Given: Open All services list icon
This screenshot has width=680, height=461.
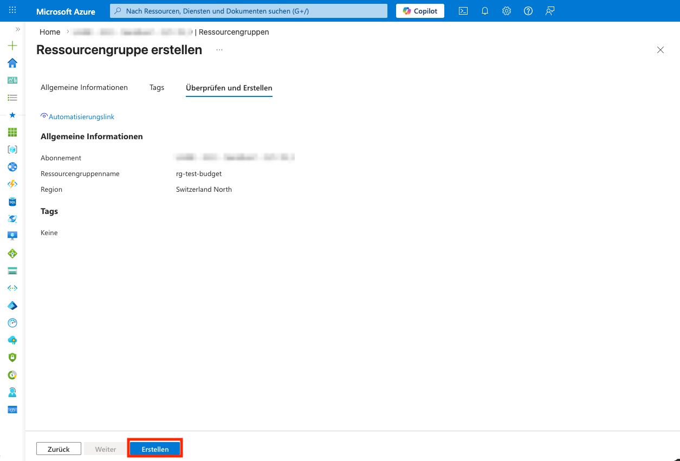Looking at the screenshot, I should click(x=12, y=98).
